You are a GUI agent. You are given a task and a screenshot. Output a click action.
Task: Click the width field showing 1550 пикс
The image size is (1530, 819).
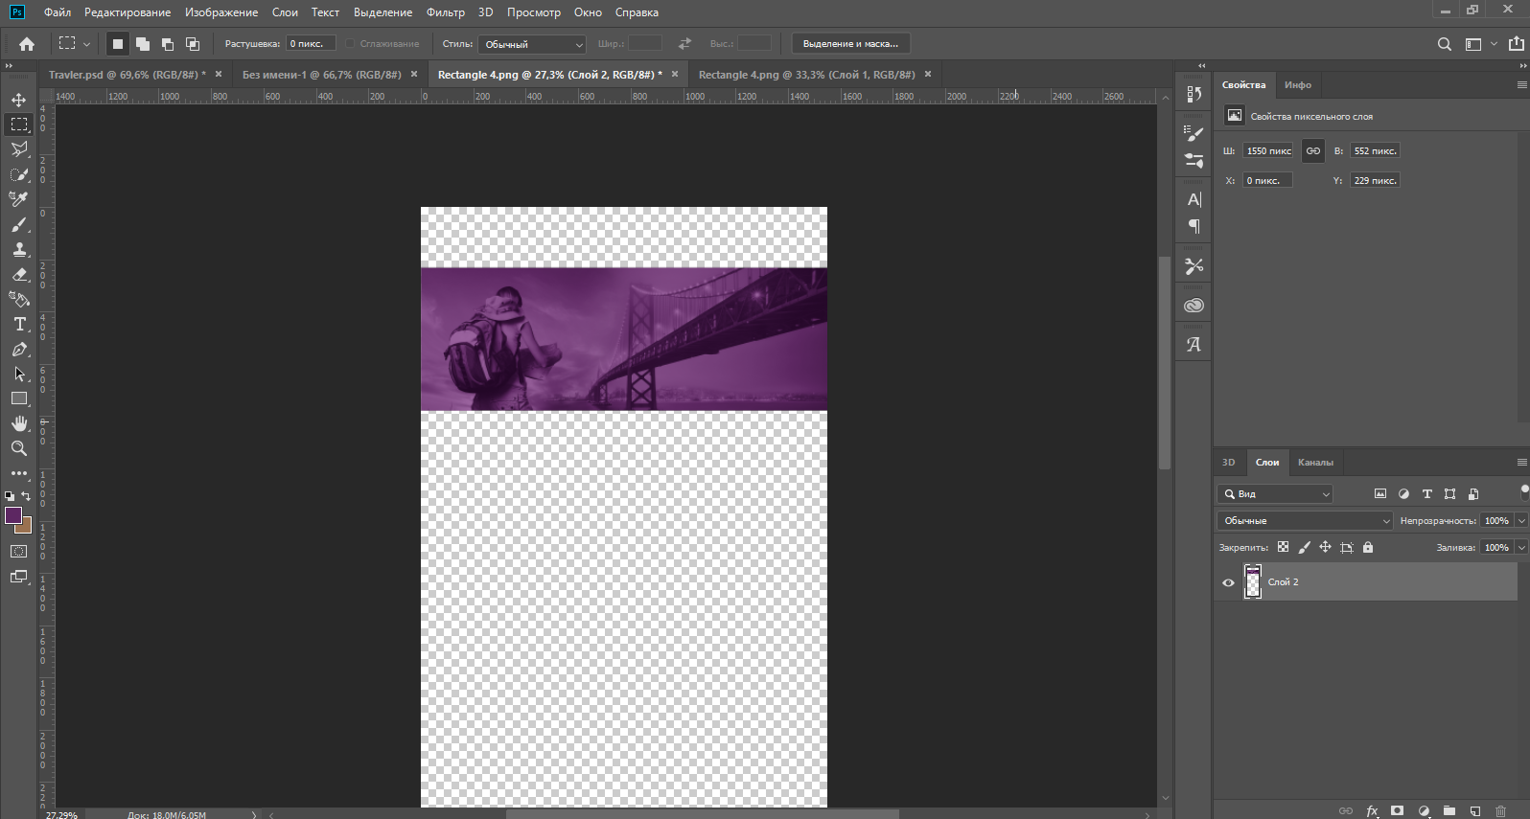[1268, 150]
